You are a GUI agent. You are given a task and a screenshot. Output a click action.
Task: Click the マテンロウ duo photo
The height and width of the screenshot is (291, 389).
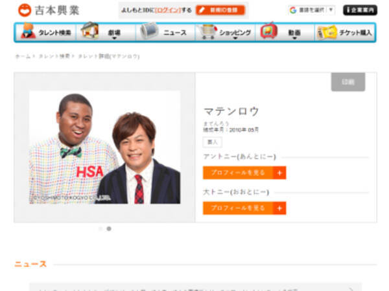[x=104, y=147]
